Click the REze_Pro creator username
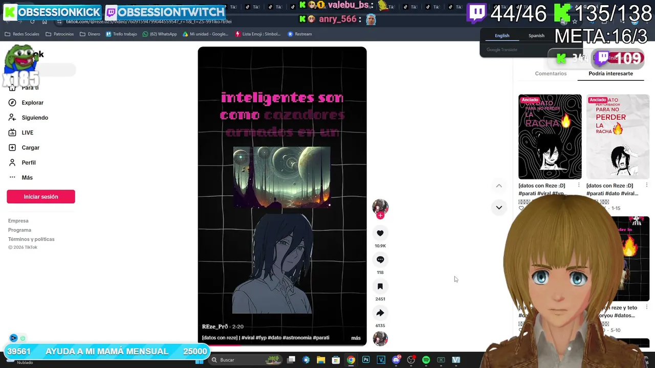 click(x=215, y=327)
